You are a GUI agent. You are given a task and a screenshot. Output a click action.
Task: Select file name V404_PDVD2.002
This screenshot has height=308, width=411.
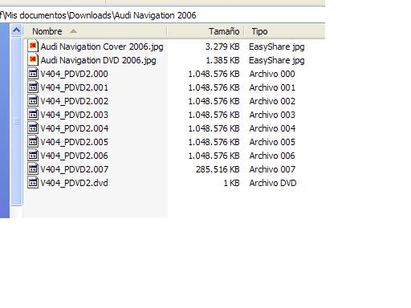click(x=74, y=101)
